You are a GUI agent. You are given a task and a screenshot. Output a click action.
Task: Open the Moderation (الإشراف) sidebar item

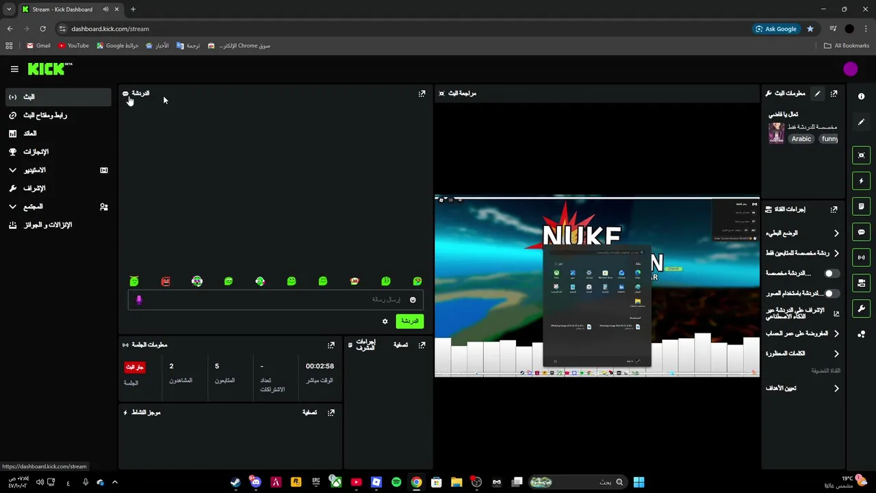(58, 188)
